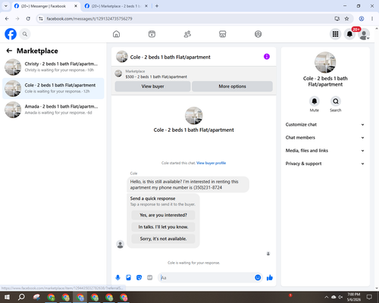Open the GIF picker icon

pos(149,278)
